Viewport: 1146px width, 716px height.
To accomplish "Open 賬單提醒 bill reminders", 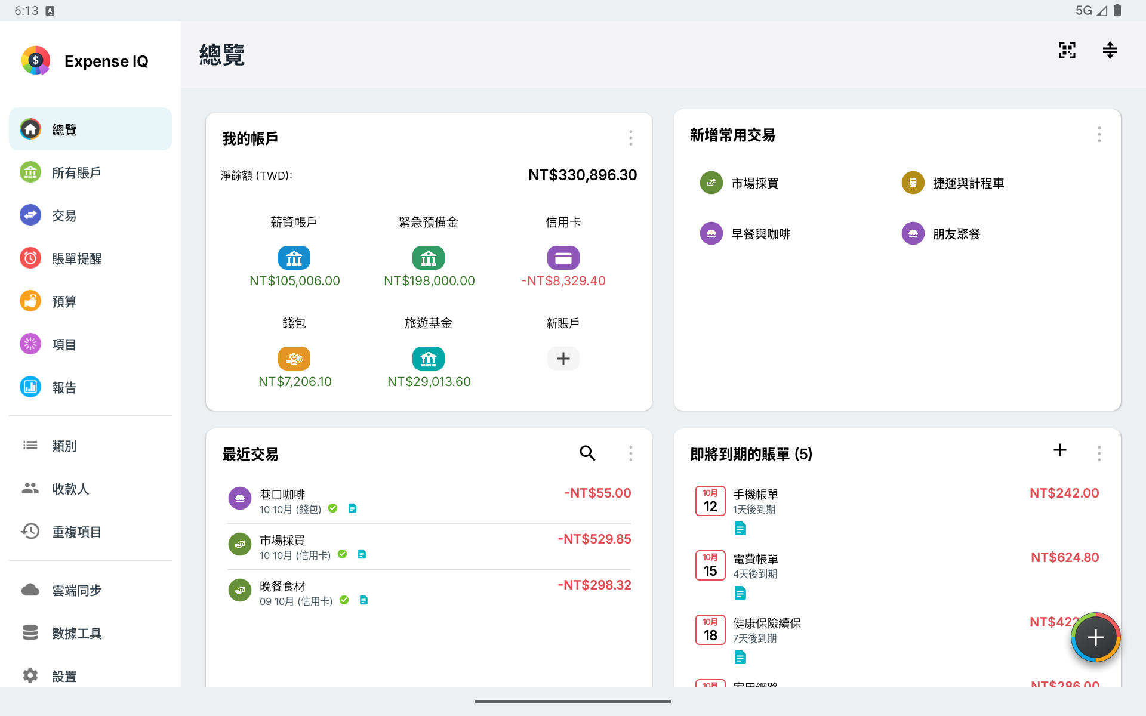I will 90,258.
